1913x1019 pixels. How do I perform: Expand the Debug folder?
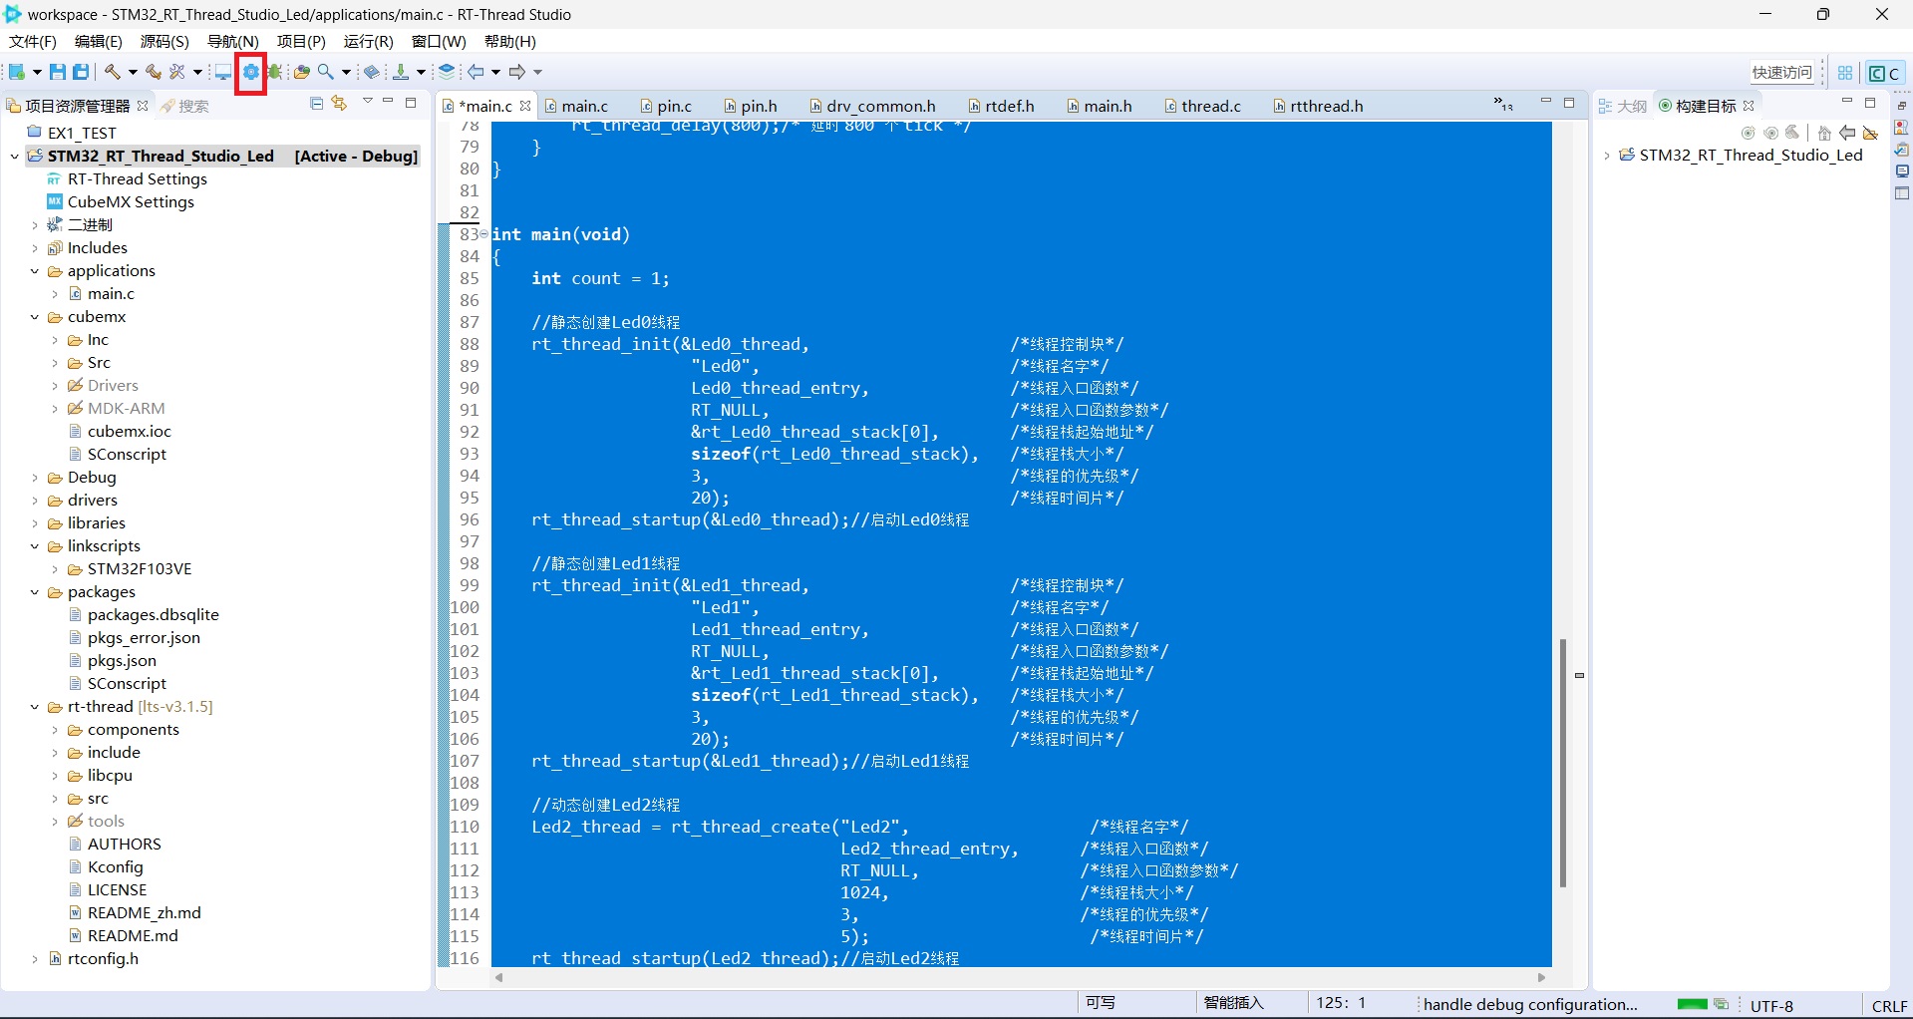[35, 478]
